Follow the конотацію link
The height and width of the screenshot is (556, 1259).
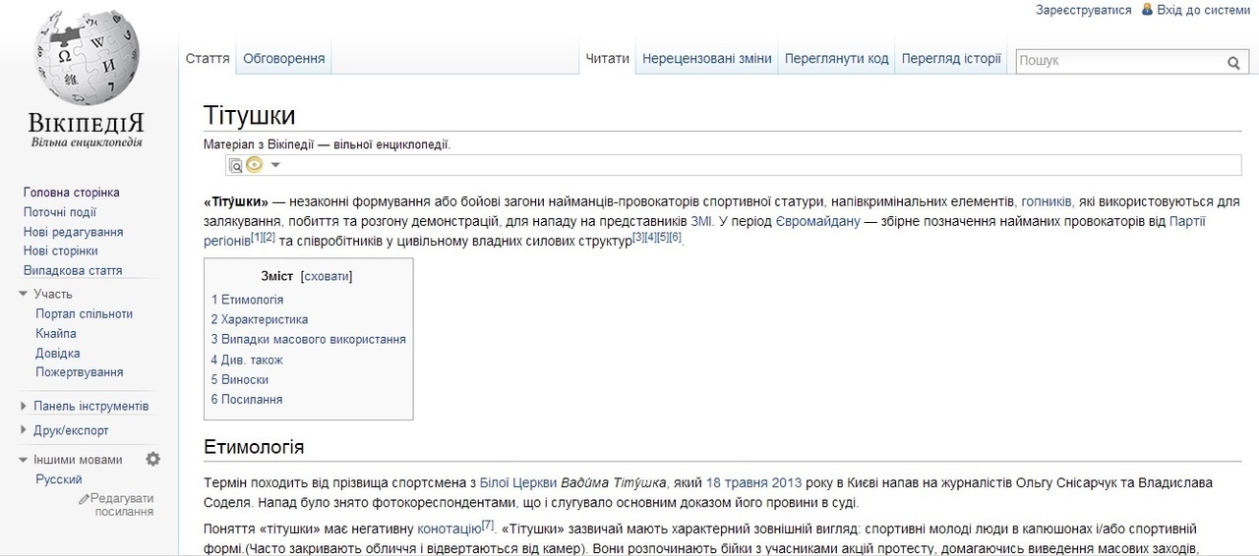coord(450,528)
